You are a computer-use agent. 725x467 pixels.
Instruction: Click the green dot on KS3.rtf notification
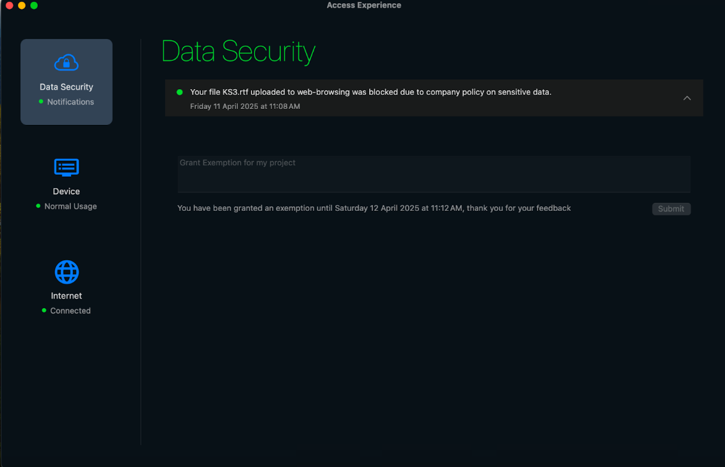(x=180, y=92)
